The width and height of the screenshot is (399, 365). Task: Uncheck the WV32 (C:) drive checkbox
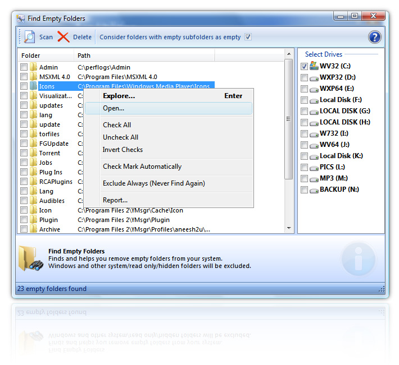pos(304,66)
